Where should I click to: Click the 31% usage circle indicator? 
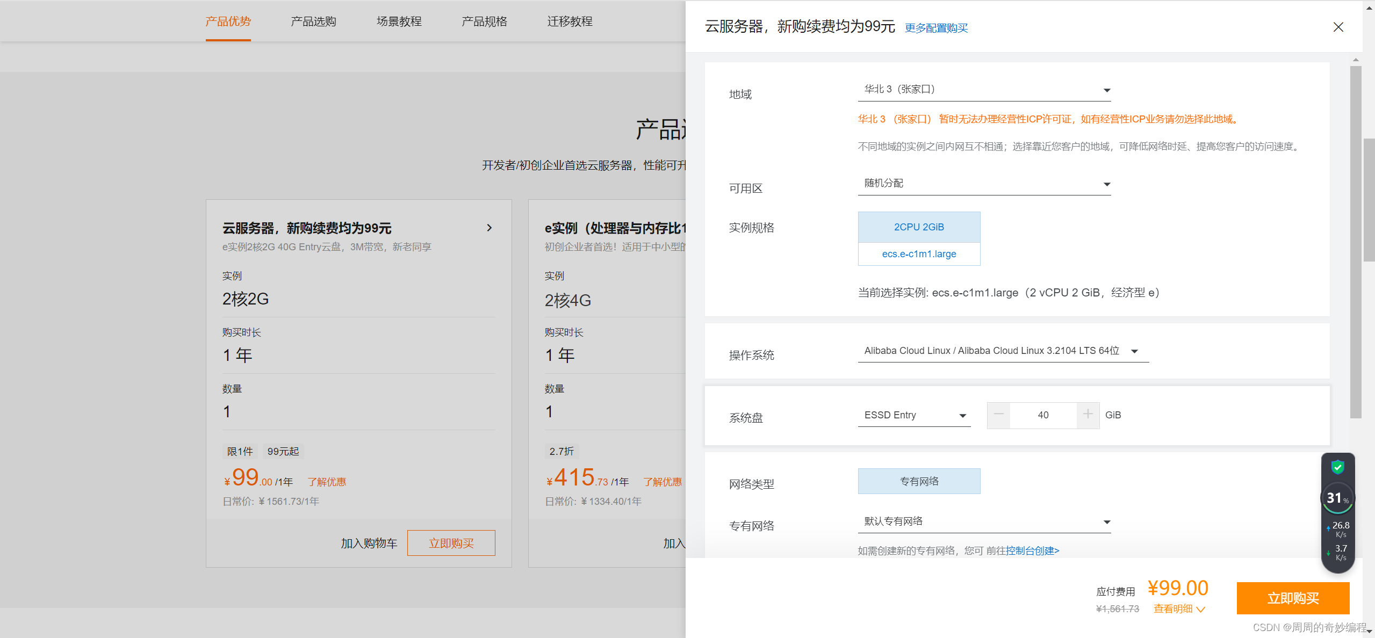tap(1337, 498)
